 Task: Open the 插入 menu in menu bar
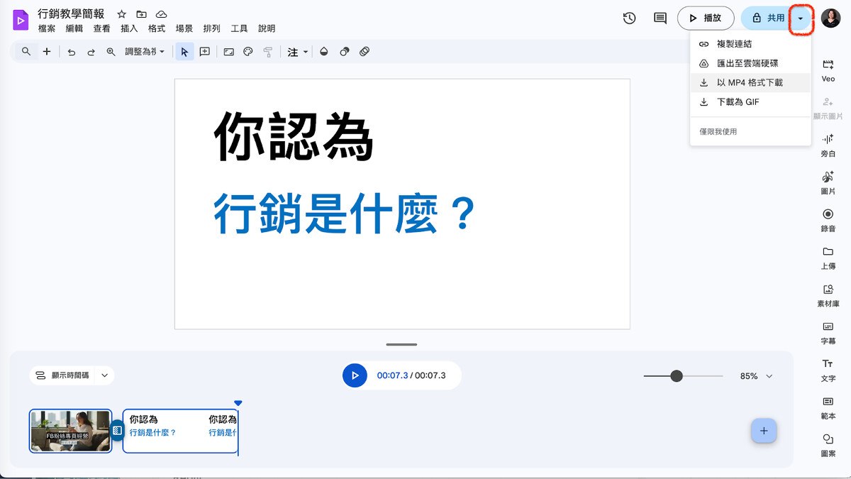[129, 28]
